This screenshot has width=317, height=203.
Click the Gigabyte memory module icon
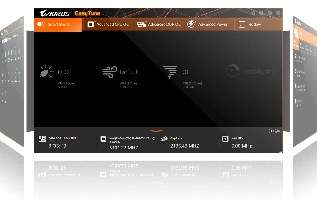pyautogui.click(x=165, y=138)
